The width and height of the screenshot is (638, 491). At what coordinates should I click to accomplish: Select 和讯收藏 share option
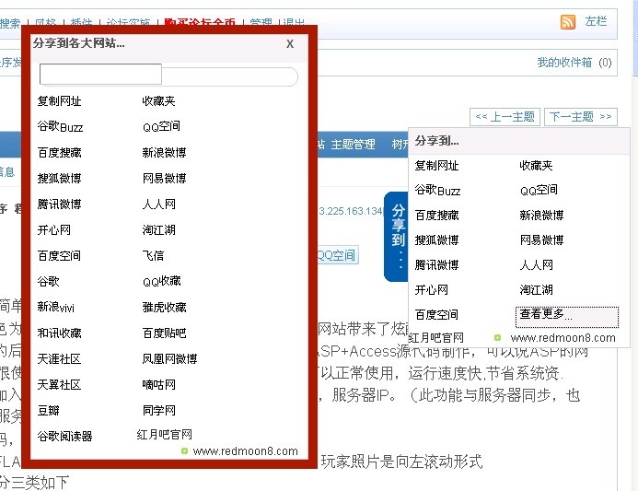coord(60,333)
